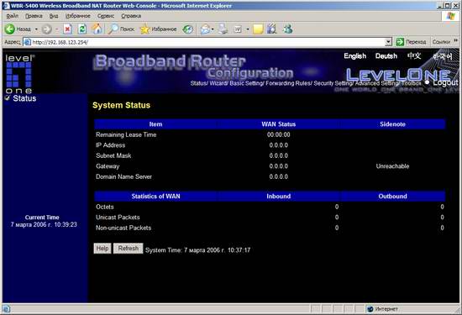Click the Print icon in the toolbar
This screenshot has width=462, height=315.
click(x=223, y=29)
